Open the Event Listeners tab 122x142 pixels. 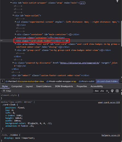click(x=44, y=86)
